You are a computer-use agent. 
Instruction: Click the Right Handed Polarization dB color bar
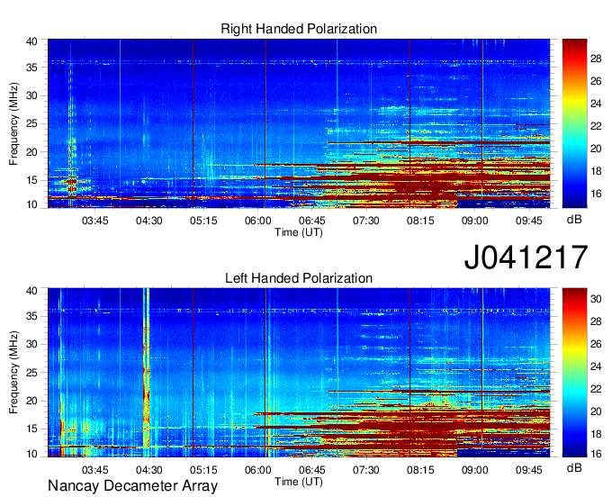(x=574, y=123)
